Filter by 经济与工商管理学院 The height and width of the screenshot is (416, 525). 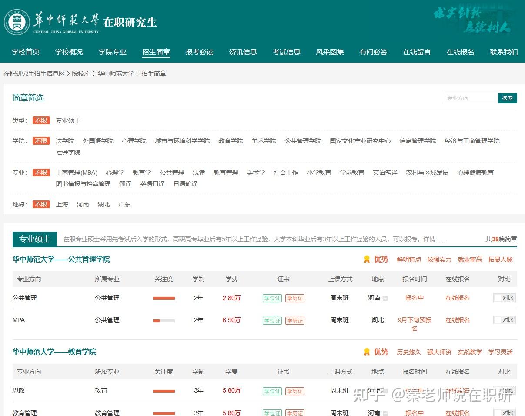(x=472, y=141)
